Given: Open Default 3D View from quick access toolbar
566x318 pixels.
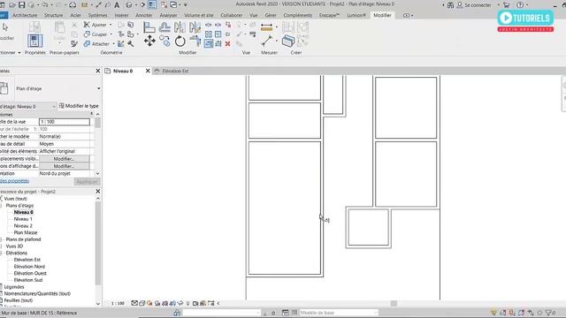Looking at the screenshot, I should point(129,5).
